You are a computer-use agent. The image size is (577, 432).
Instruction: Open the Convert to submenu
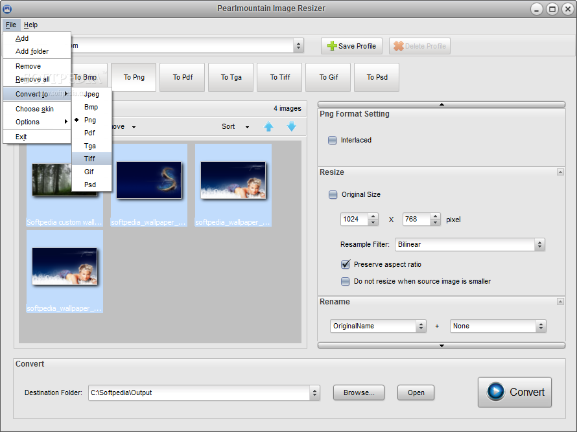[x=37, y=94]
